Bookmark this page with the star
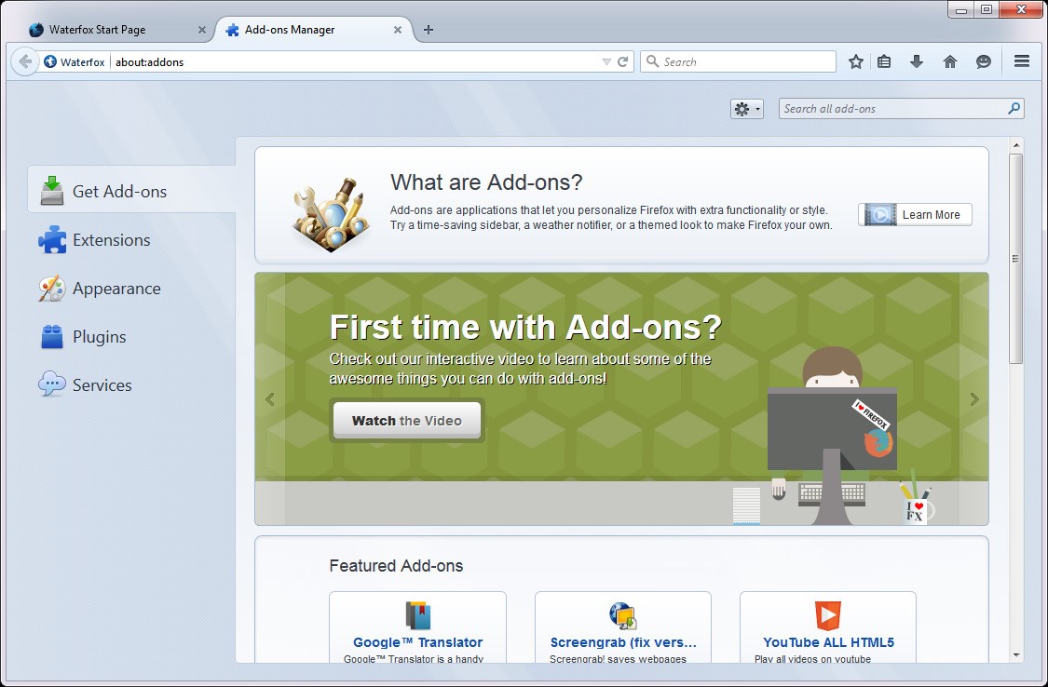This screenshot has width=1048, height=687. [x=855, y=61]
